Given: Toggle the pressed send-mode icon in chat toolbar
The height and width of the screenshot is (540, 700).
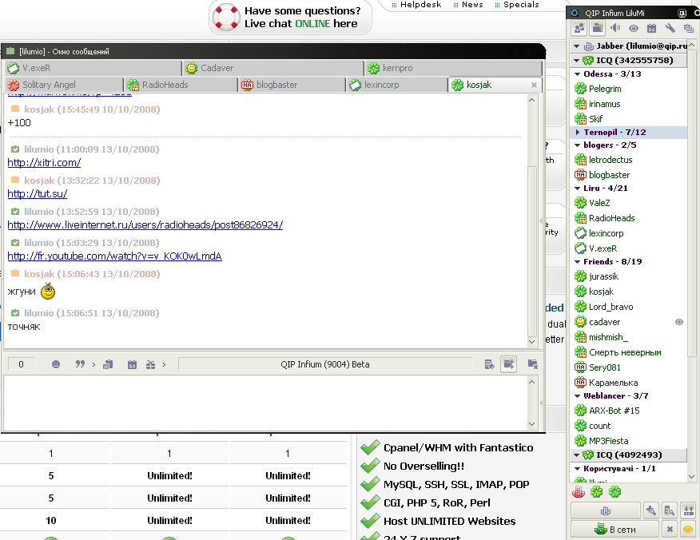Looking at the screenshot, I should pos(509,364).
